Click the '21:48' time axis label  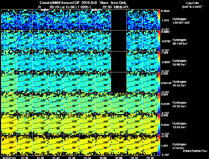72,158
